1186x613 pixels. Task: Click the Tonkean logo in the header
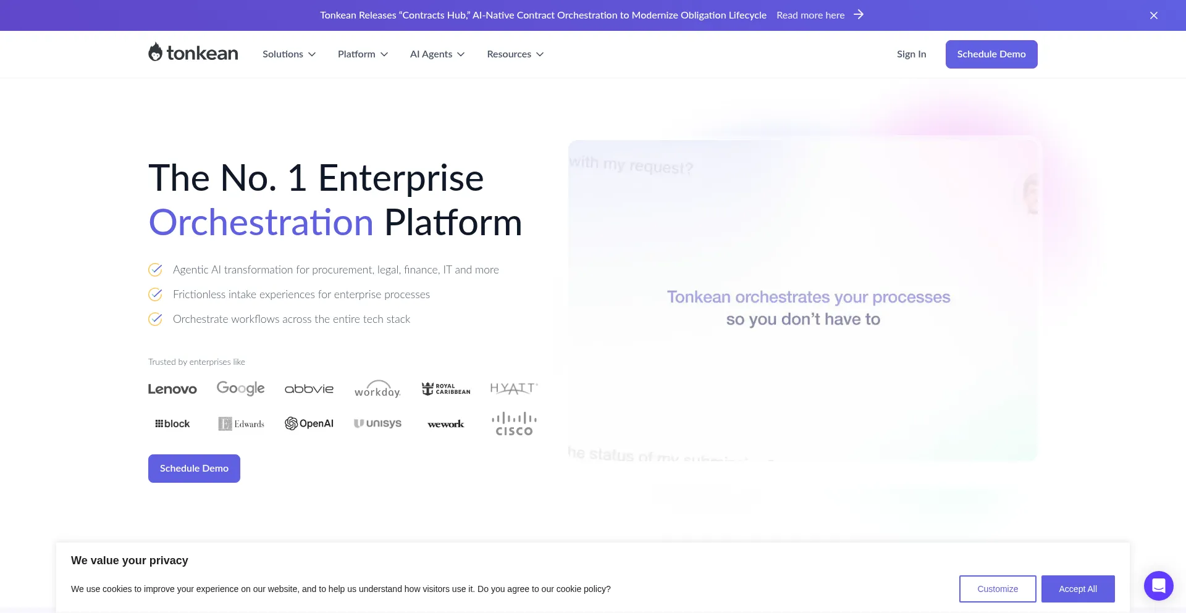pos(192,54)
